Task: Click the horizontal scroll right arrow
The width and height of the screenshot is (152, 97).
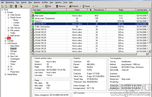Action: pos(147,54)
